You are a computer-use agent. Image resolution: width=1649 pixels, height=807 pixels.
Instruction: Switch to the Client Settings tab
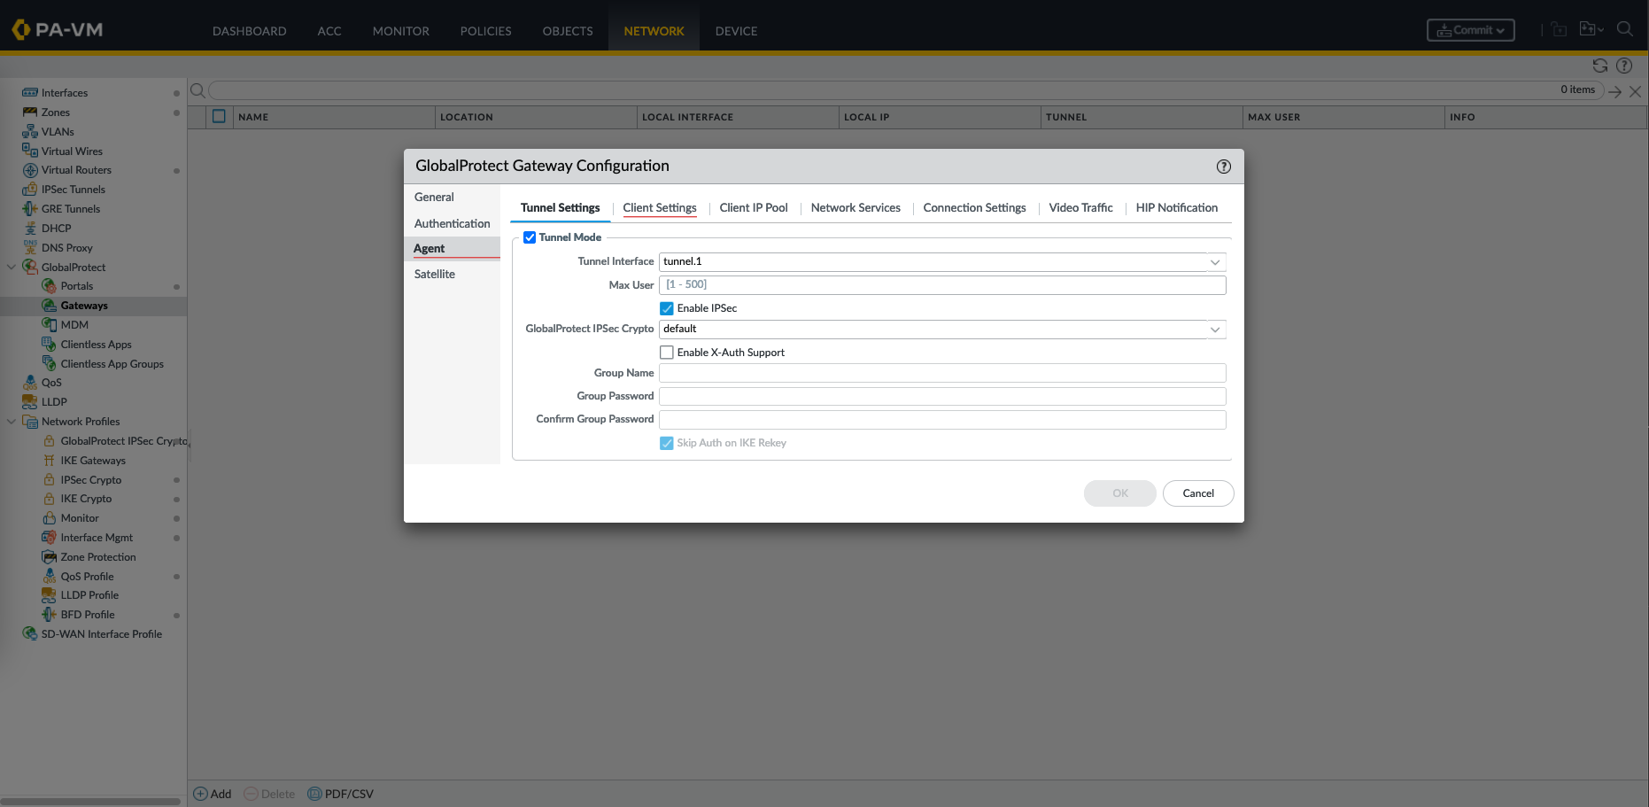[x=659, y=208]
